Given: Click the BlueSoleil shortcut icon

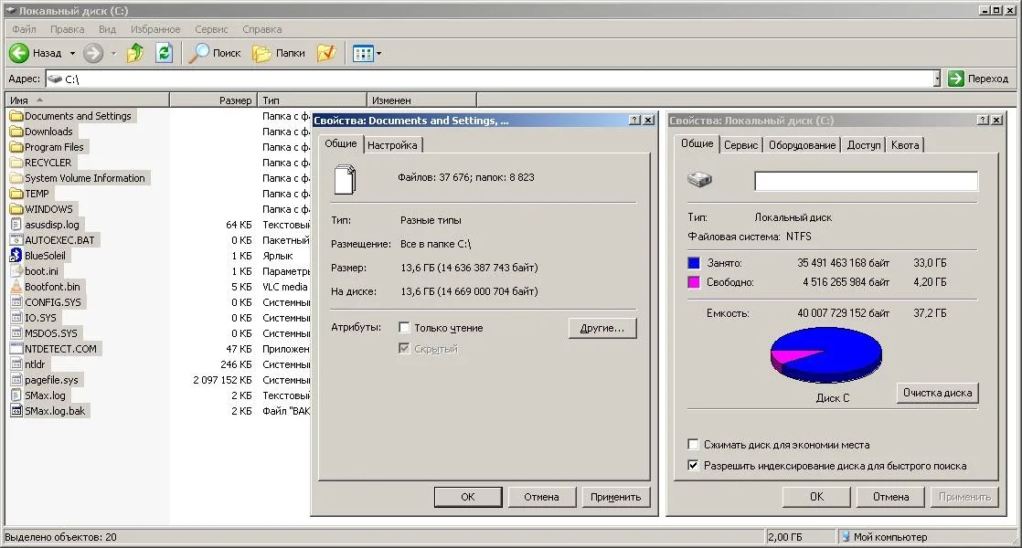Looking at the screenshot, I should (16, 256).
